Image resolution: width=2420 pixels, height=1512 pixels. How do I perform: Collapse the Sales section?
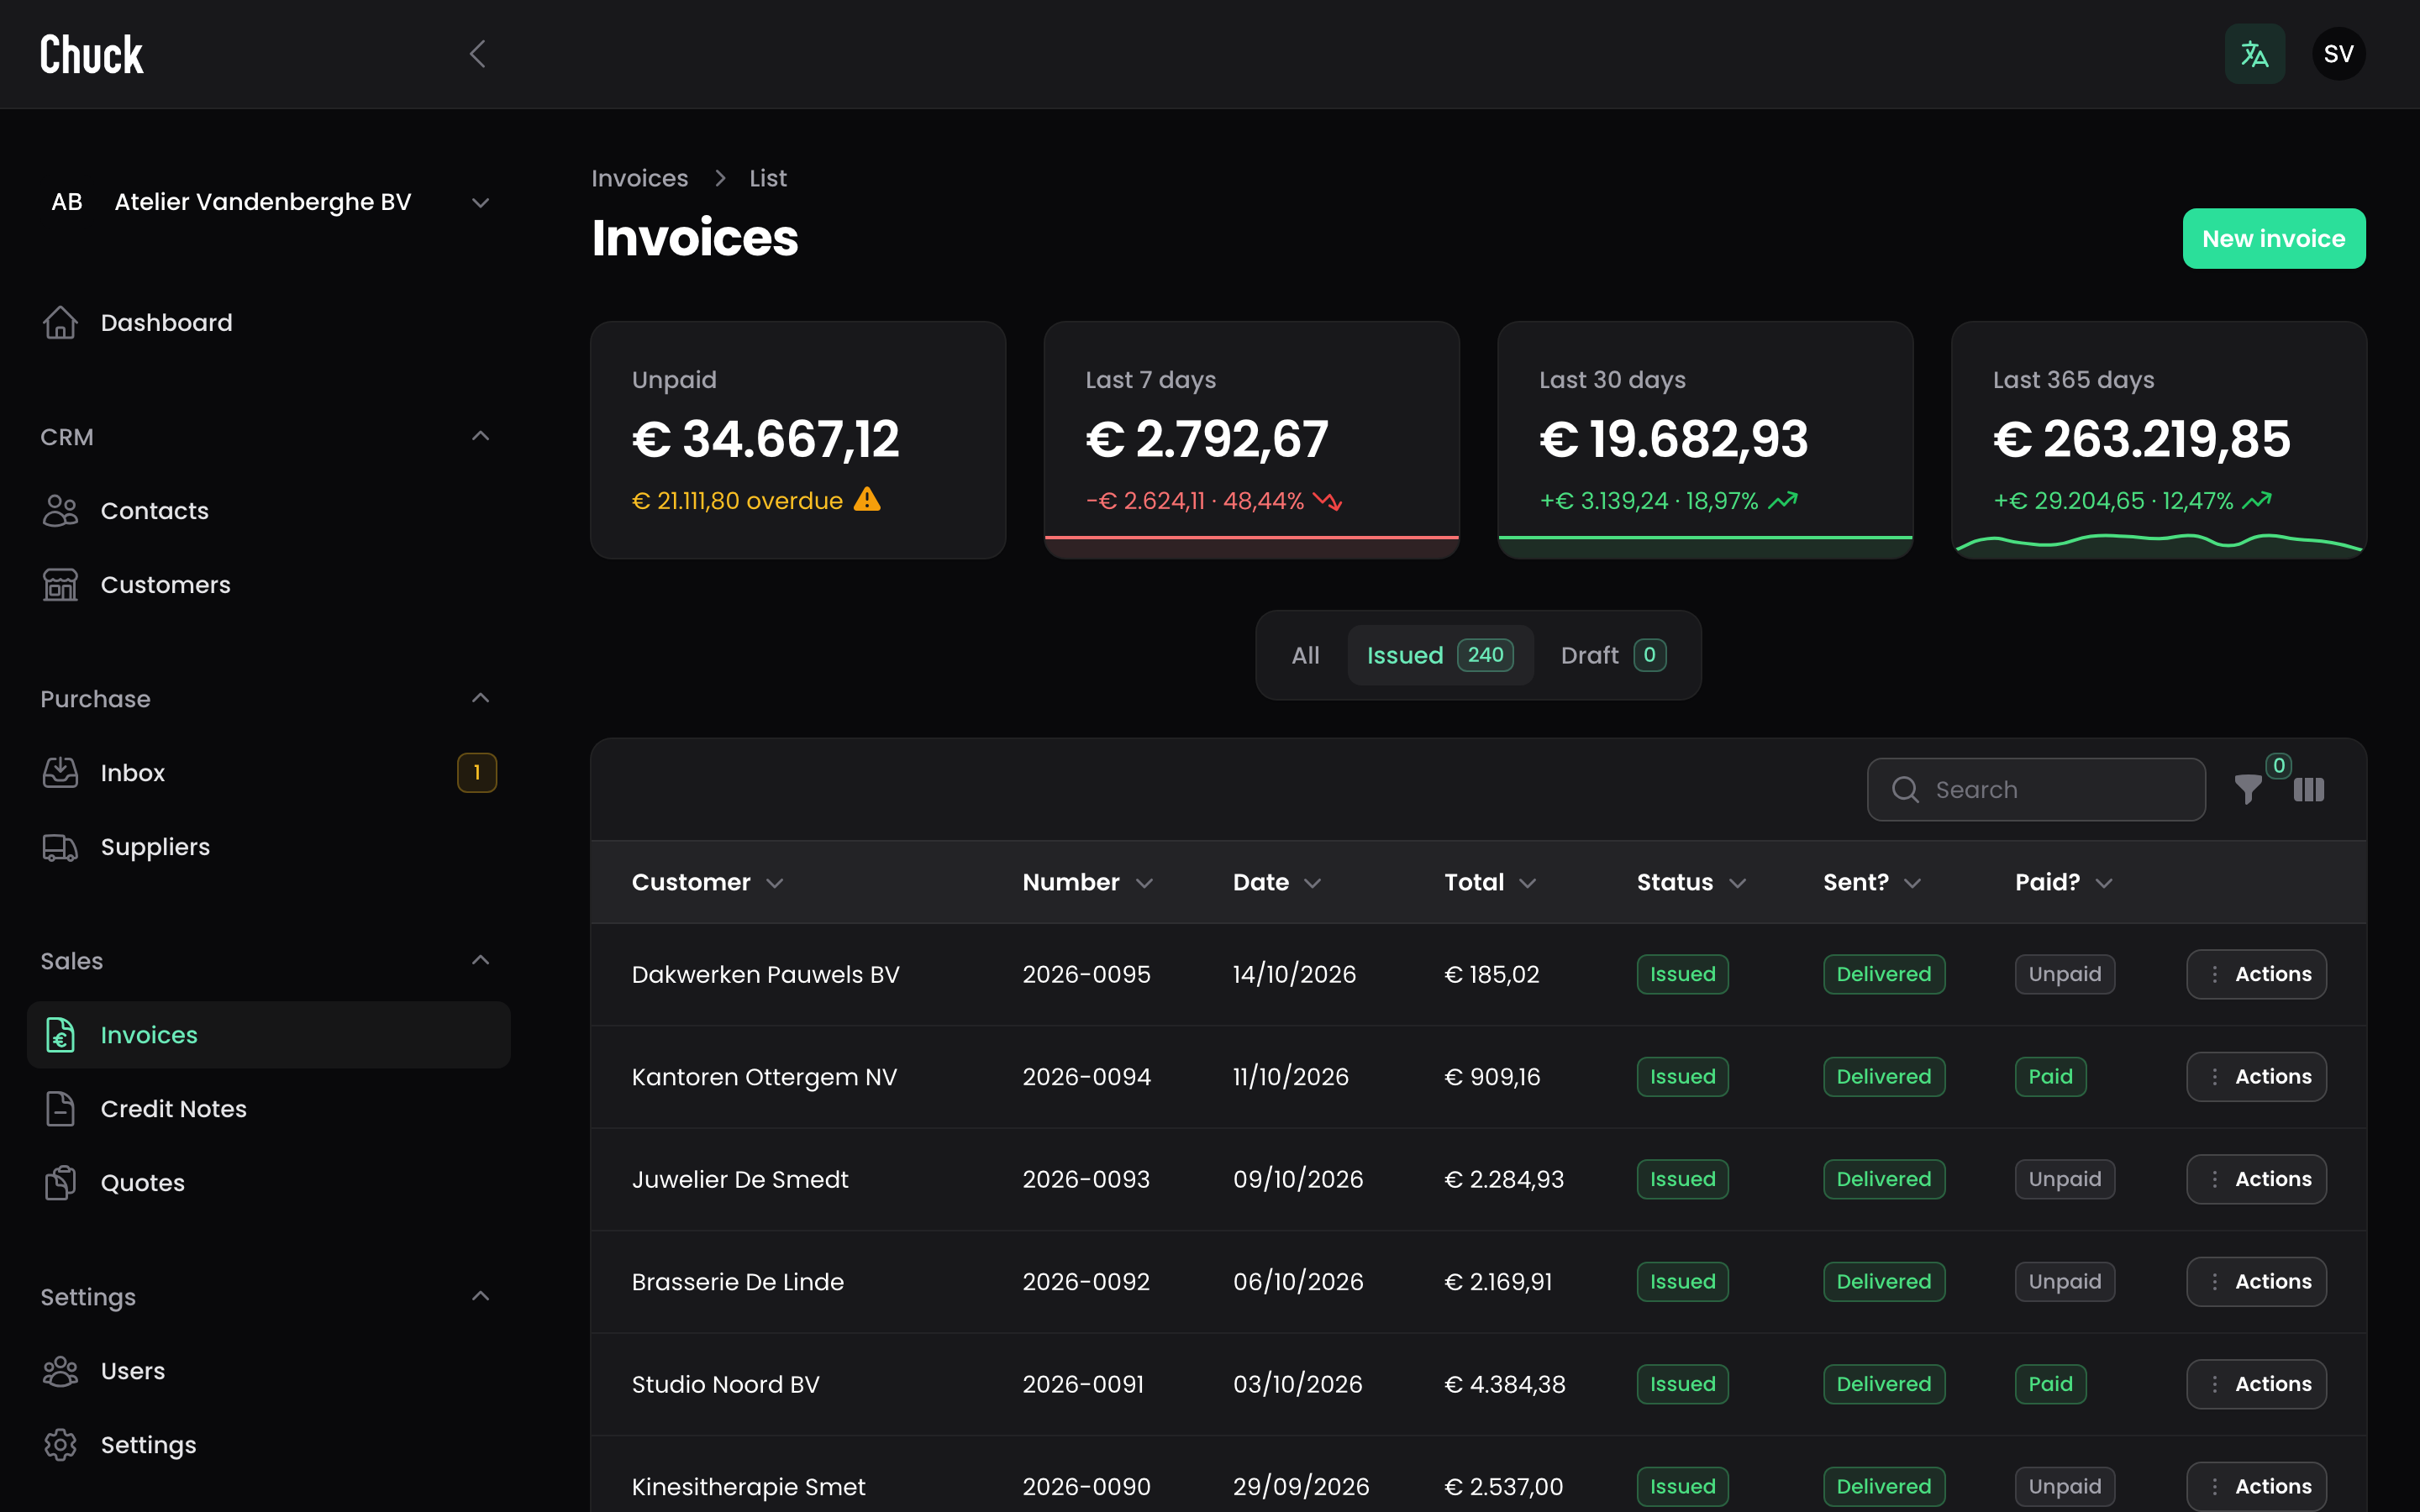[480, 960]
